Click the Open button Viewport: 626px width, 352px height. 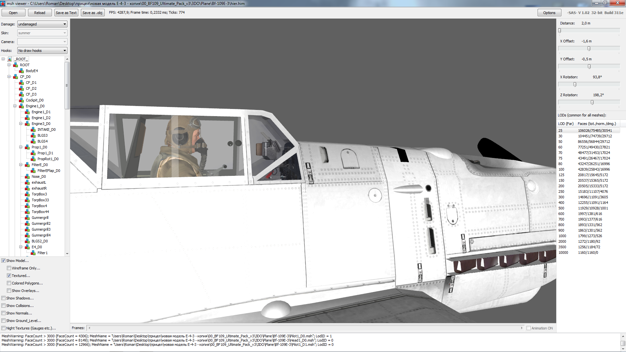tap(13, 13)
